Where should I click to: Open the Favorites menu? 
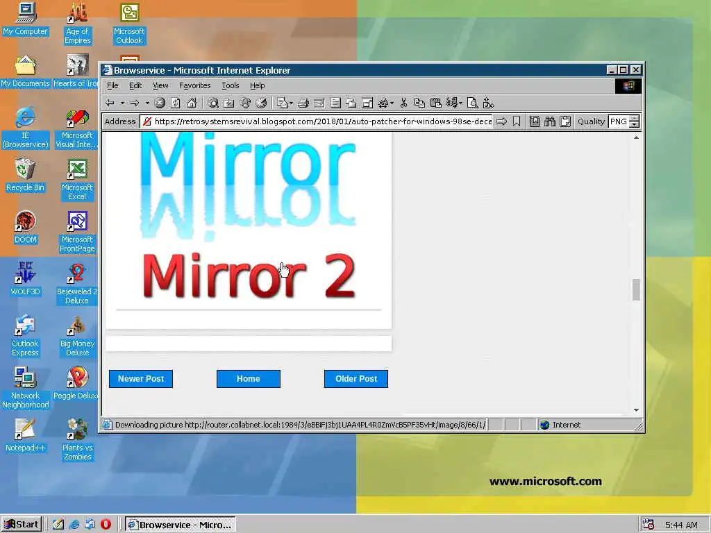194,85
